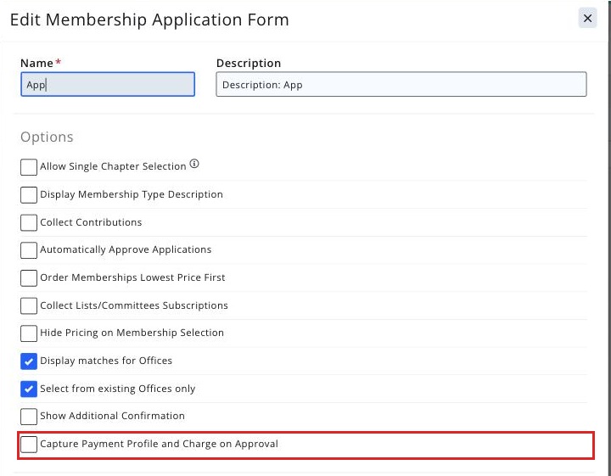Click into the Description text field
The width and height of the screenshot is (611, 476).
coord(401,84)
